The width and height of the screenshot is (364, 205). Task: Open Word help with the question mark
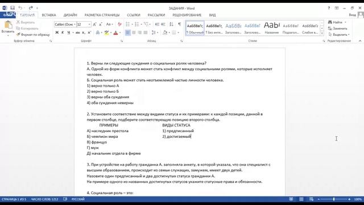coord(329,8)
